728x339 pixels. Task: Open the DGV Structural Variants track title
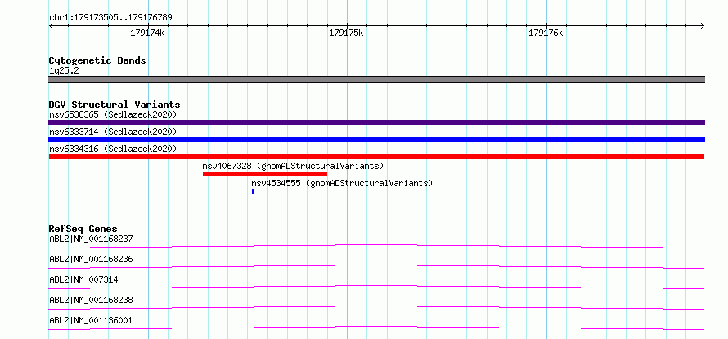115,105
